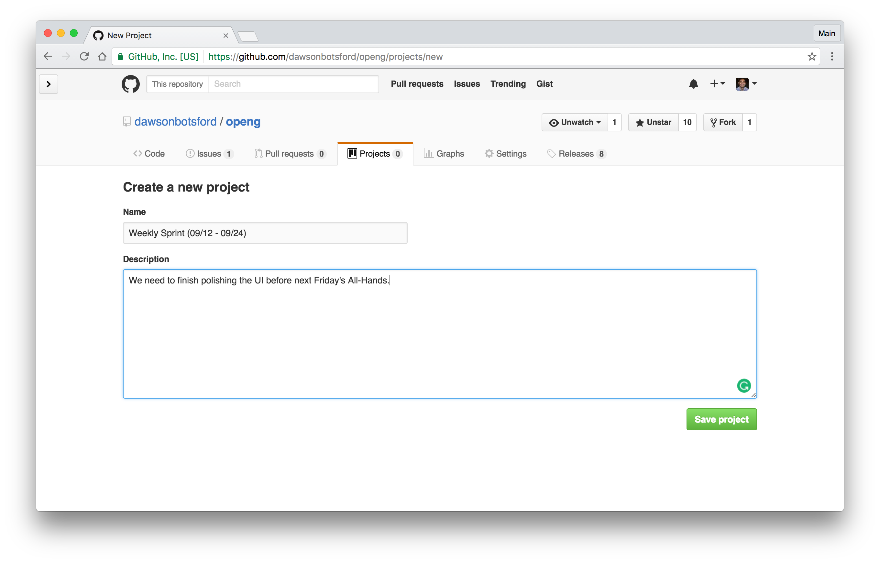The image size is (880, 563).
Task: Click the Grammarly icon in the description box
Action: [744, 385]
